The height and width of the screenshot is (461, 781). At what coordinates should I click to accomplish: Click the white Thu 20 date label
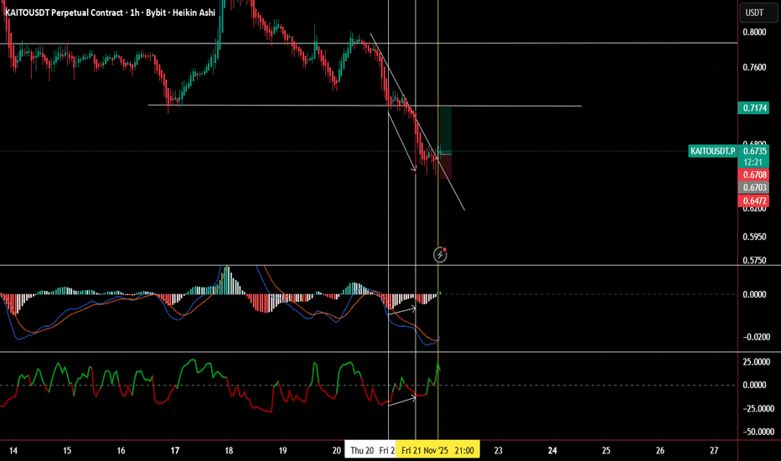click(362, 451)
